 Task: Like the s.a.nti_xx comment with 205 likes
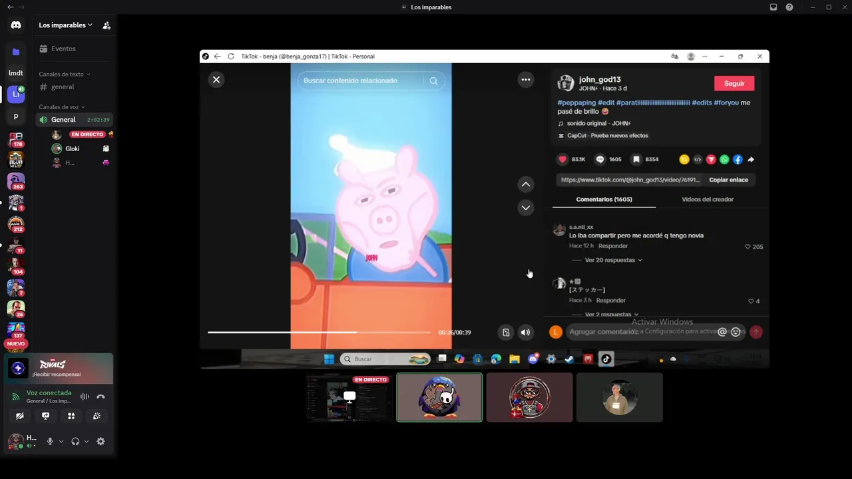pyautogui.click(x=748, y=247)
